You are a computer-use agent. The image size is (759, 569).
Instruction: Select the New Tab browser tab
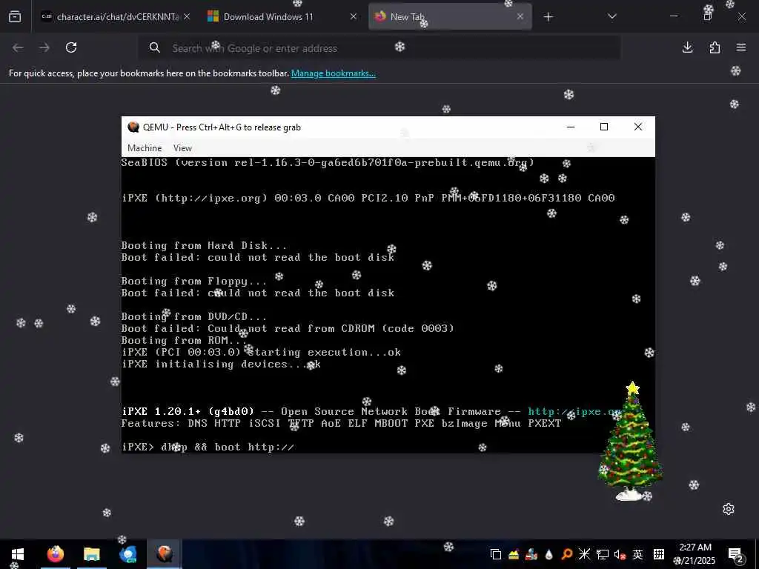coord(450,16)
